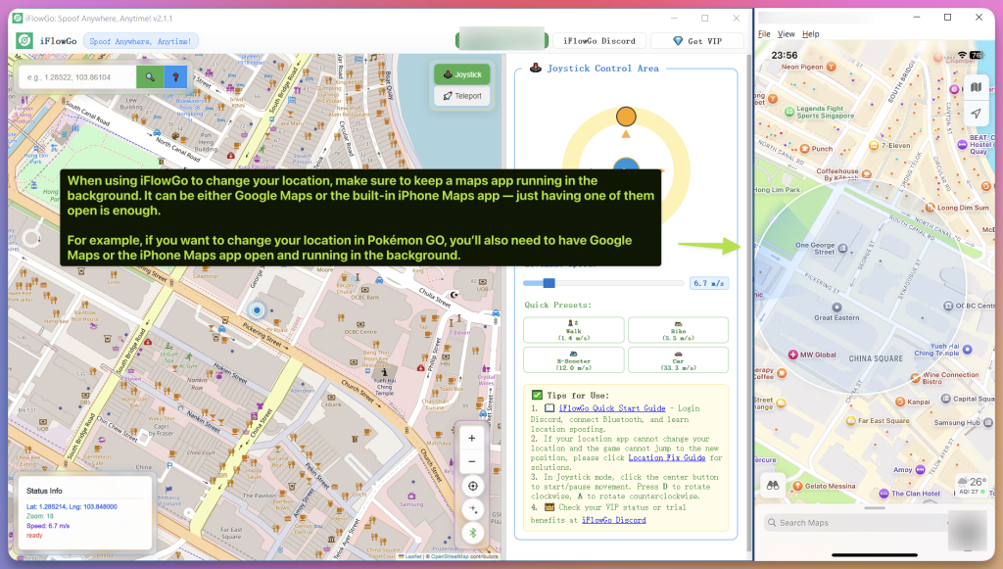Select the Car 33.3 m/s preset

pos(678,360)
